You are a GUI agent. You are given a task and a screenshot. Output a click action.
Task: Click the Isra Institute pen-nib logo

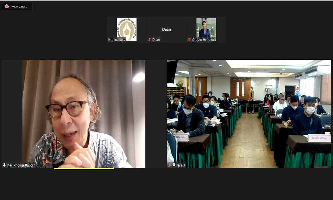(x=127, y=29)
